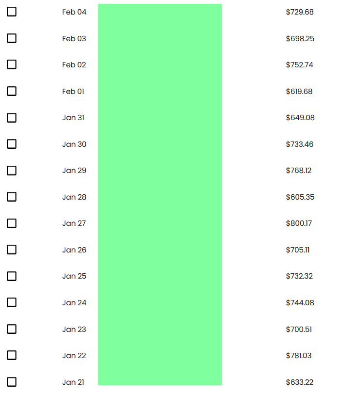The image size is (352, 393).
Task: Tick the checkbox beside Jan 27
Action: click(x=12, y=223)
